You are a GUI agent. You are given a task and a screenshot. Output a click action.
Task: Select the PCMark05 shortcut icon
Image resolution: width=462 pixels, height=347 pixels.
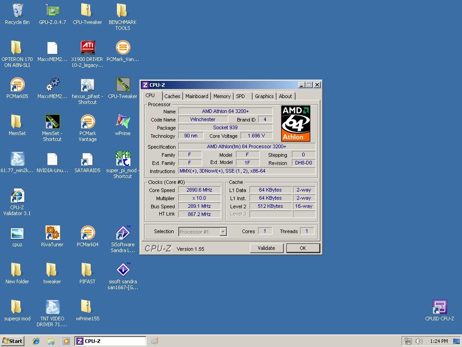[17, 85]
